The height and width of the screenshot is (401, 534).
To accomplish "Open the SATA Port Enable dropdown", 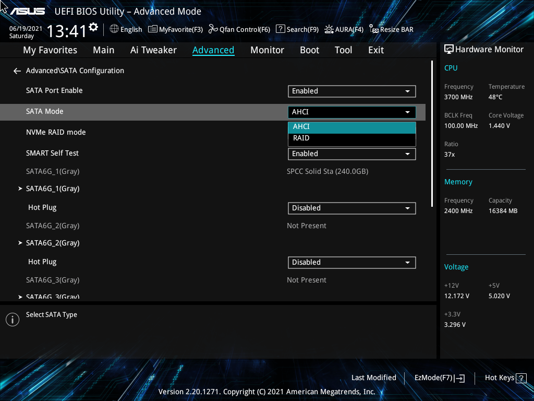I will (352, 91).
